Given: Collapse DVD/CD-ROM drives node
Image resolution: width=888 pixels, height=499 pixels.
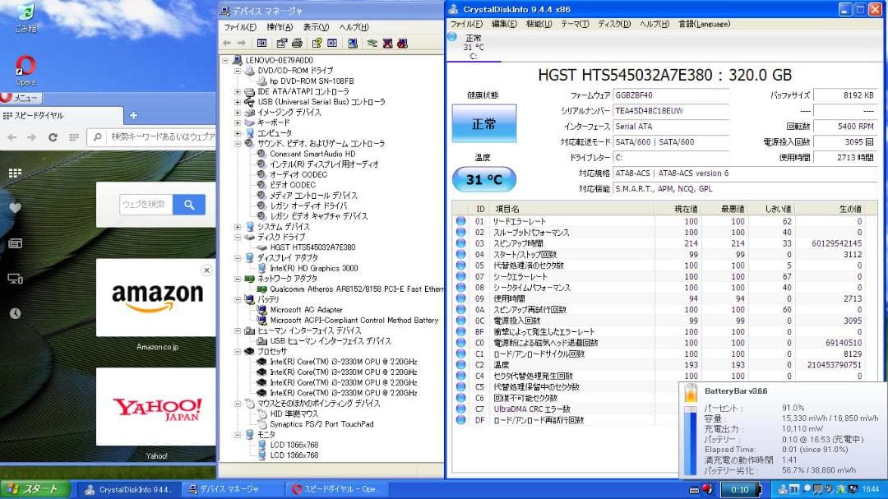Looking at the screenshot, I should point(238,71).
